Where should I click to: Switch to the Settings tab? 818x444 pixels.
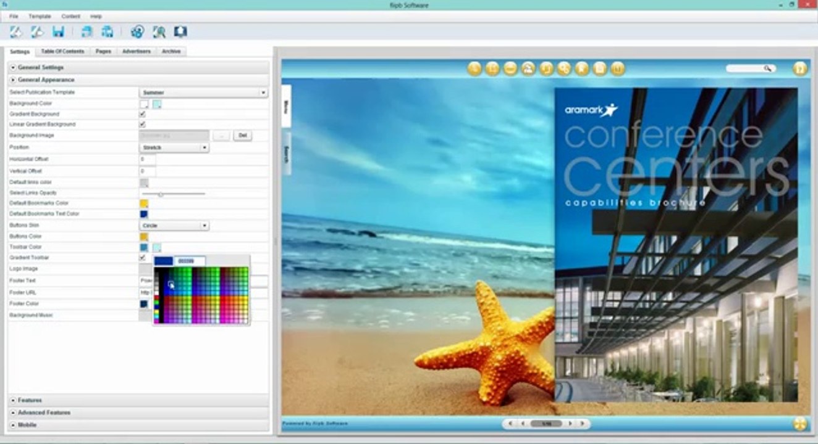pos(20,51)
